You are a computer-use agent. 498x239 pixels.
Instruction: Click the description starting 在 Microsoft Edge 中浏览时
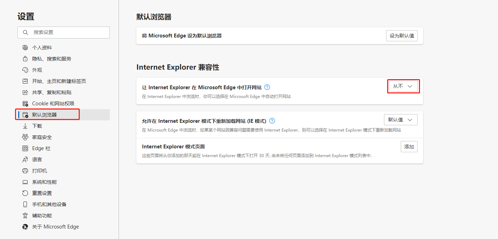tap(271, 130)
